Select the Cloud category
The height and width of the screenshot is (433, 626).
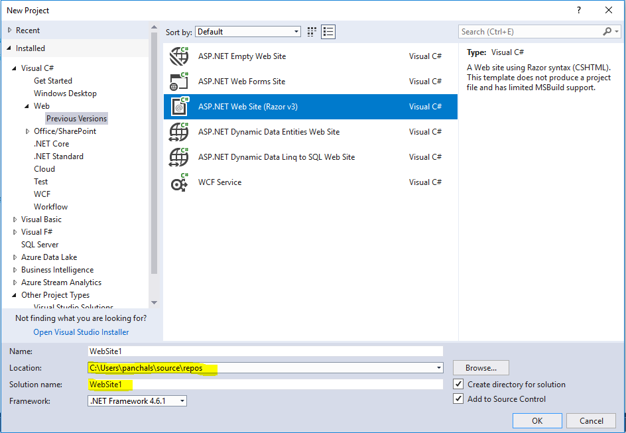click(44, 169)
